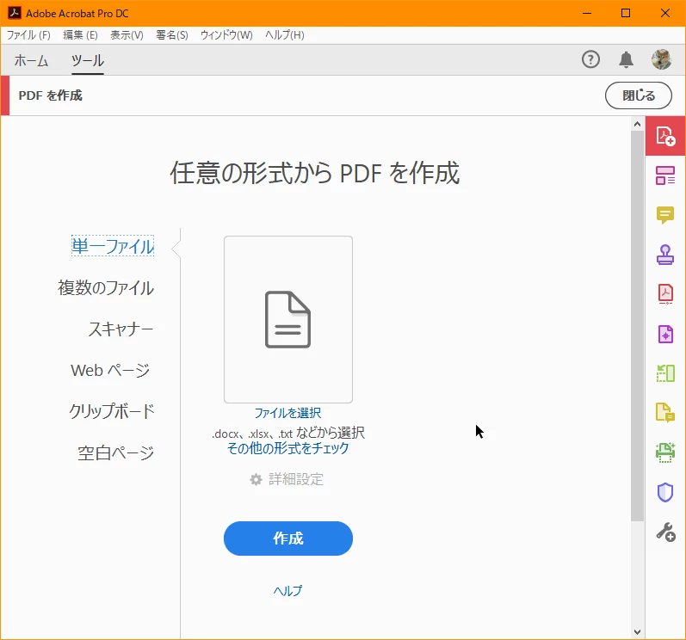Open the 表示(V) menu
686x640 pixels.
(x=127, y=35)
